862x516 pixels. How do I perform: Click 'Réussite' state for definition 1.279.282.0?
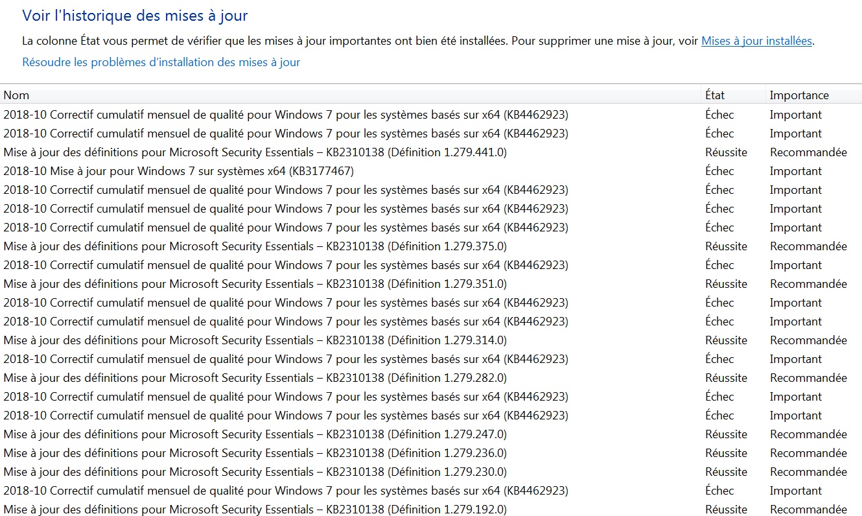click(x=726, y=378)
